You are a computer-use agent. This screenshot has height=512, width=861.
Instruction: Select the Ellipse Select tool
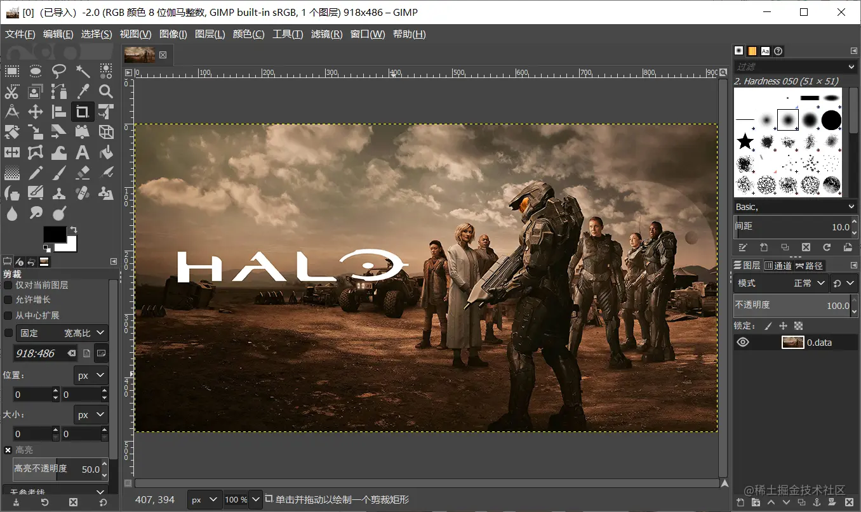pyautogui.click(x=36, y=71)
